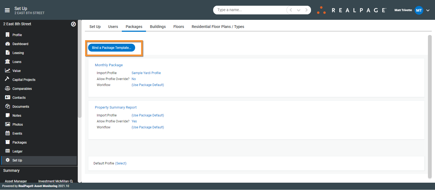Viewport: 435px width, 190px height.
Task: Open the Floors tab
Action: tap(179, 27)
